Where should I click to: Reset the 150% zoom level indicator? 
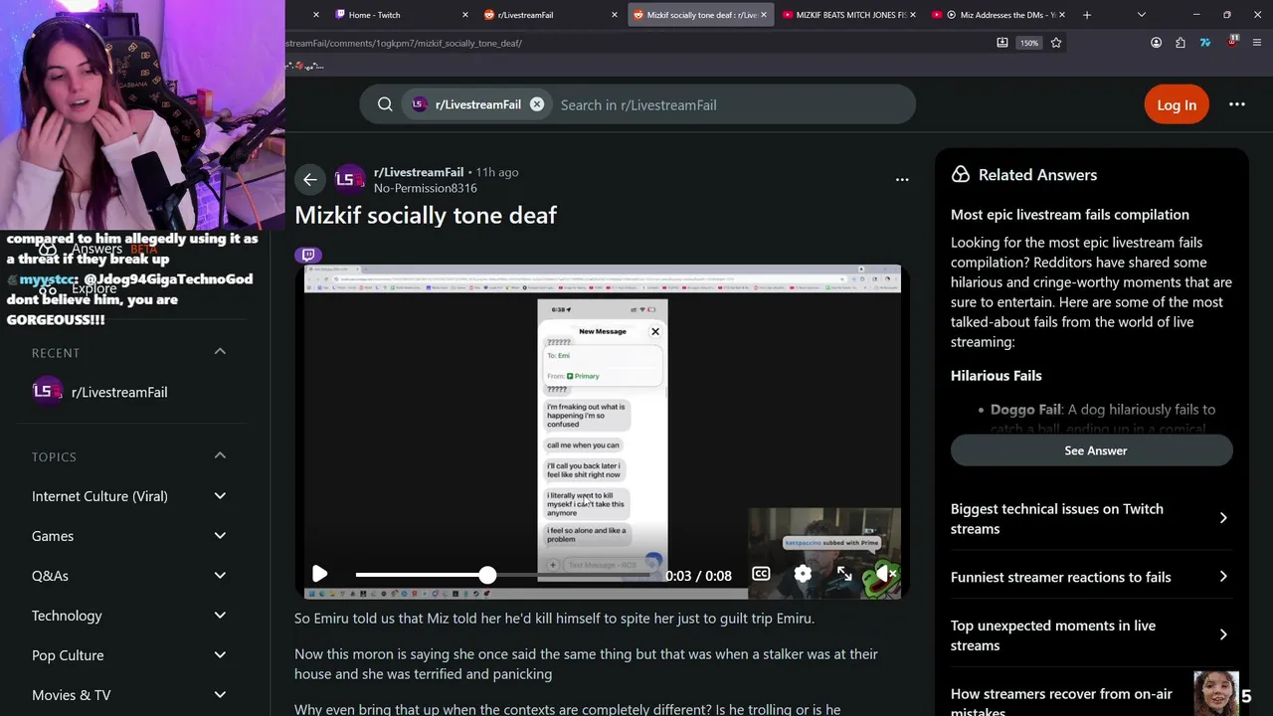[x=1029, y=43]
